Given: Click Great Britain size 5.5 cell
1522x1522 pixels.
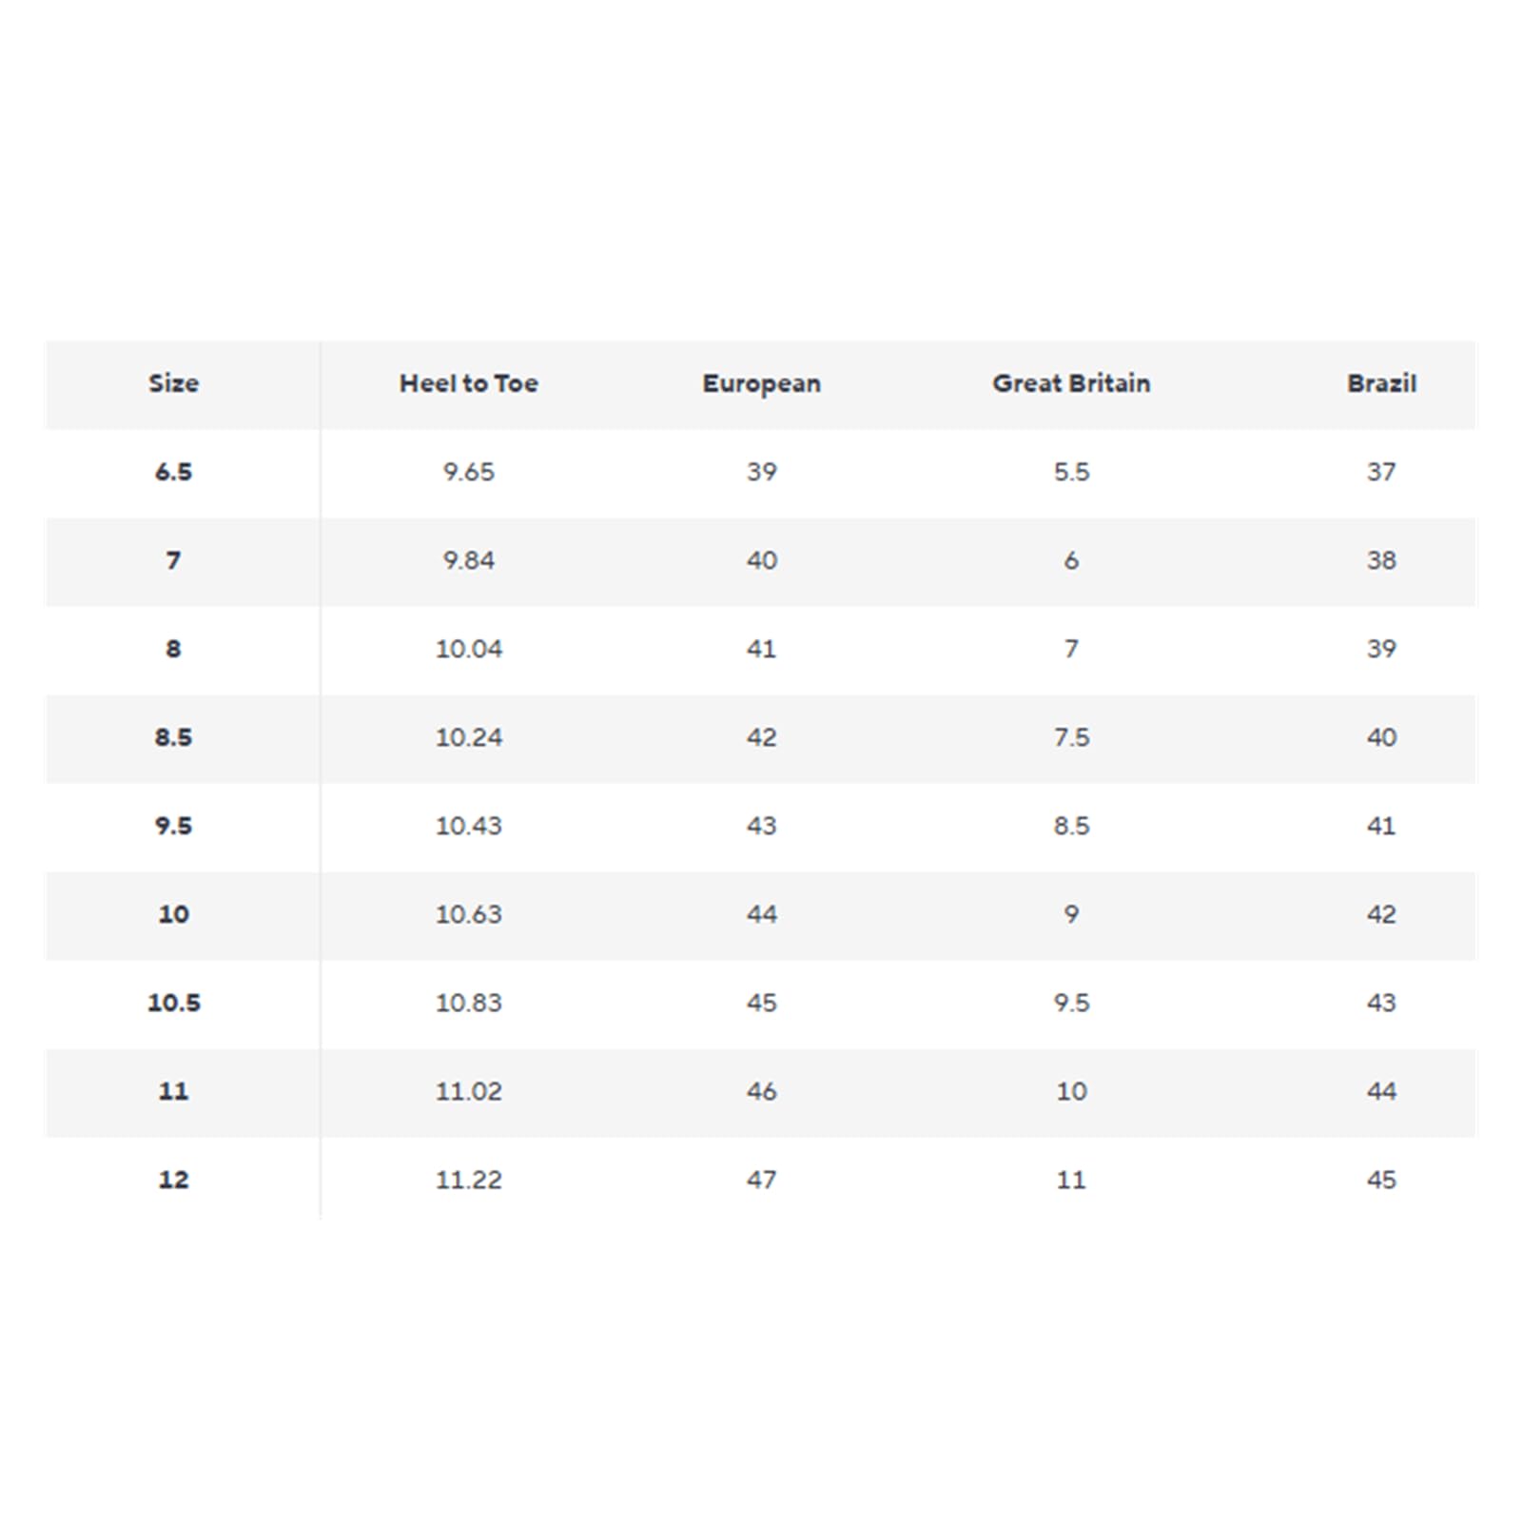Looking at the screenshot, I should pyautogui.click(x=1072, y=472).
